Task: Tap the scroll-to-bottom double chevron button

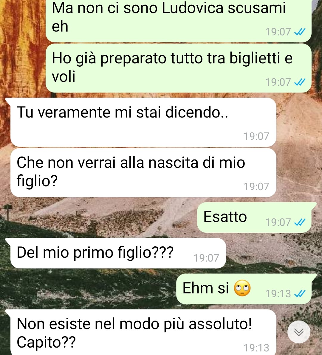Action: coord(299,332)
